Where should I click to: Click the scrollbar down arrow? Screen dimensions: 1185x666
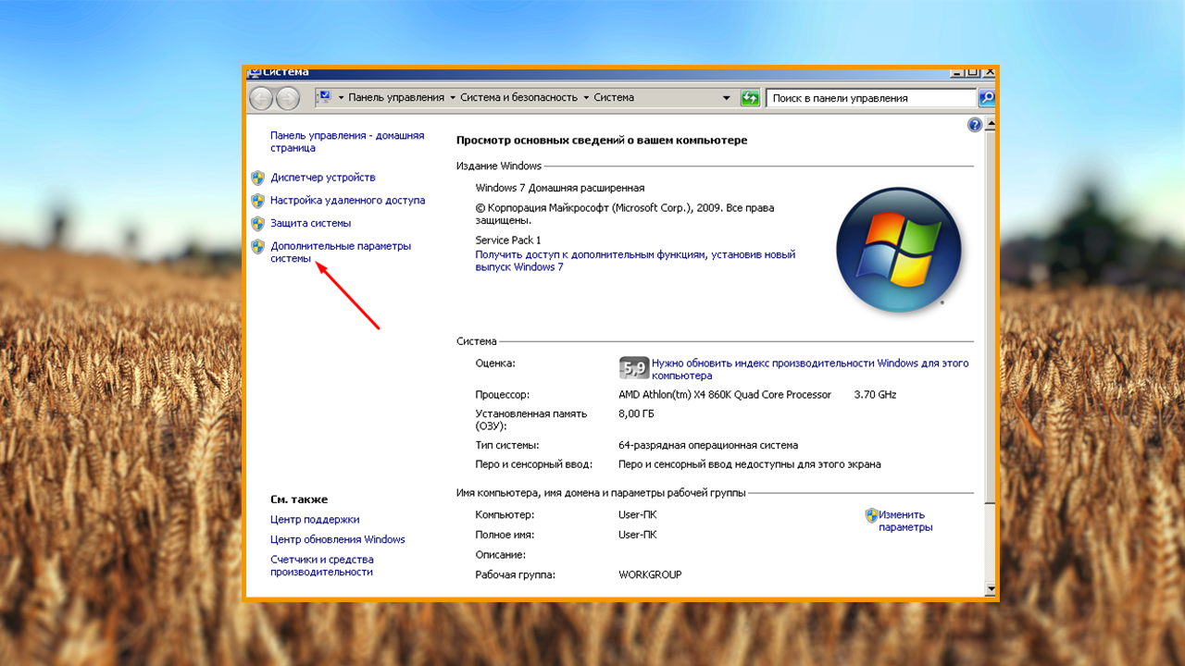point(991,588)
